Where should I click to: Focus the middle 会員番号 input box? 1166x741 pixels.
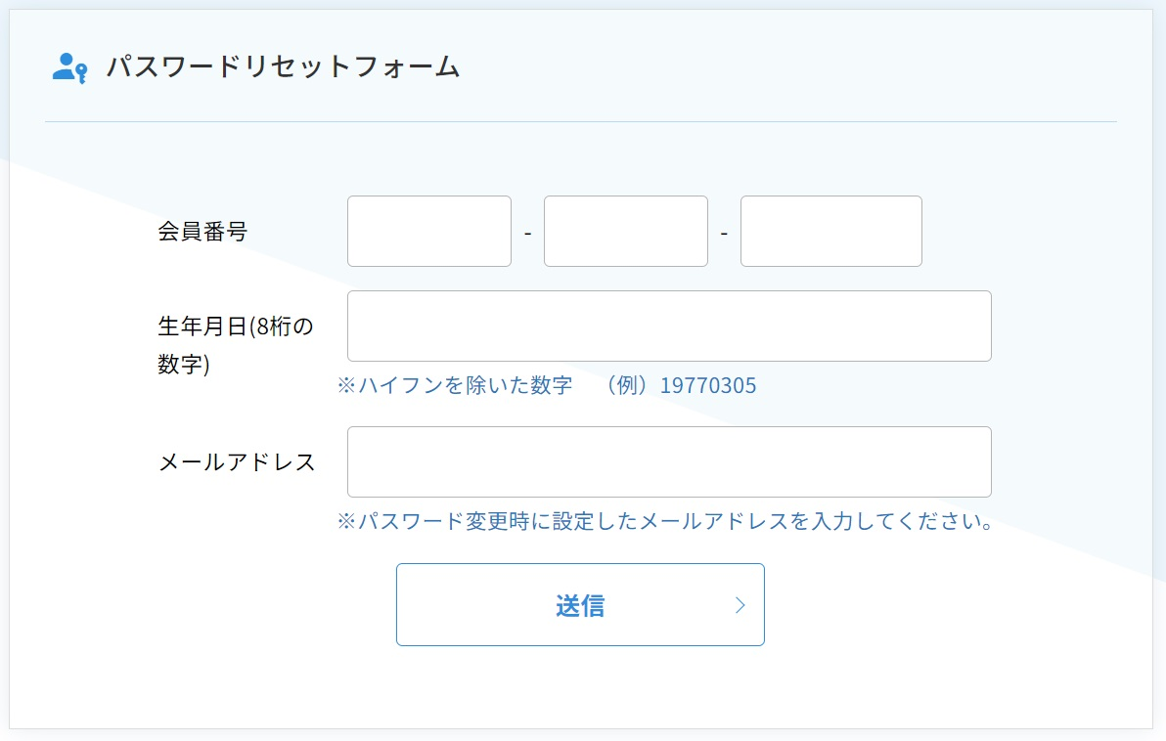pyautogui.click(x=625, y=231)
